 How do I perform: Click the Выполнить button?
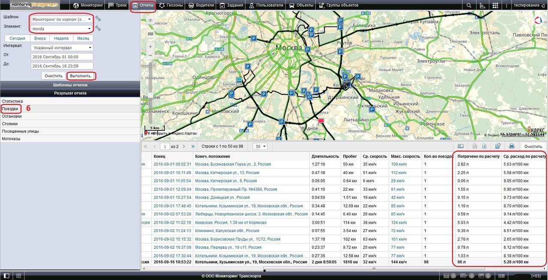tap(80, 76)
